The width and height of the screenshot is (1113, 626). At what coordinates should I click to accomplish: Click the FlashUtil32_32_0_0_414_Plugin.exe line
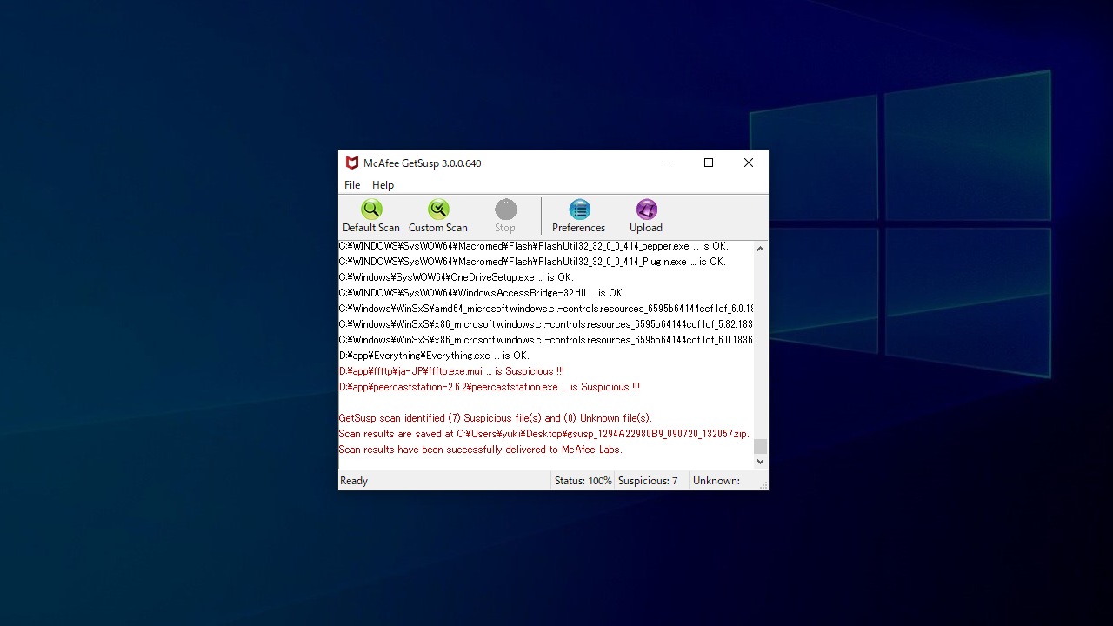click(x=532, y=262)
